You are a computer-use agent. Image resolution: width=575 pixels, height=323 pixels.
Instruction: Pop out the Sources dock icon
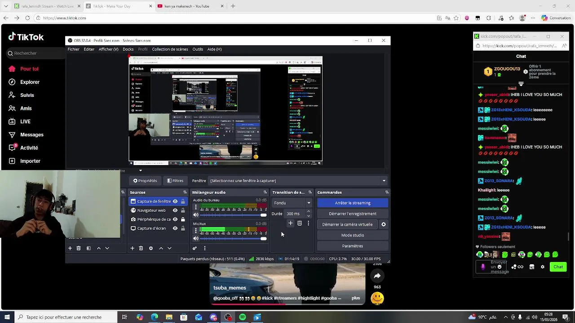click(185, 192)
